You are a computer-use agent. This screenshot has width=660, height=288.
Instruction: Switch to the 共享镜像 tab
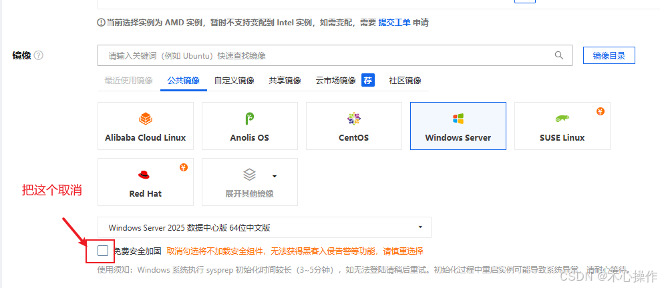(285, 81)
